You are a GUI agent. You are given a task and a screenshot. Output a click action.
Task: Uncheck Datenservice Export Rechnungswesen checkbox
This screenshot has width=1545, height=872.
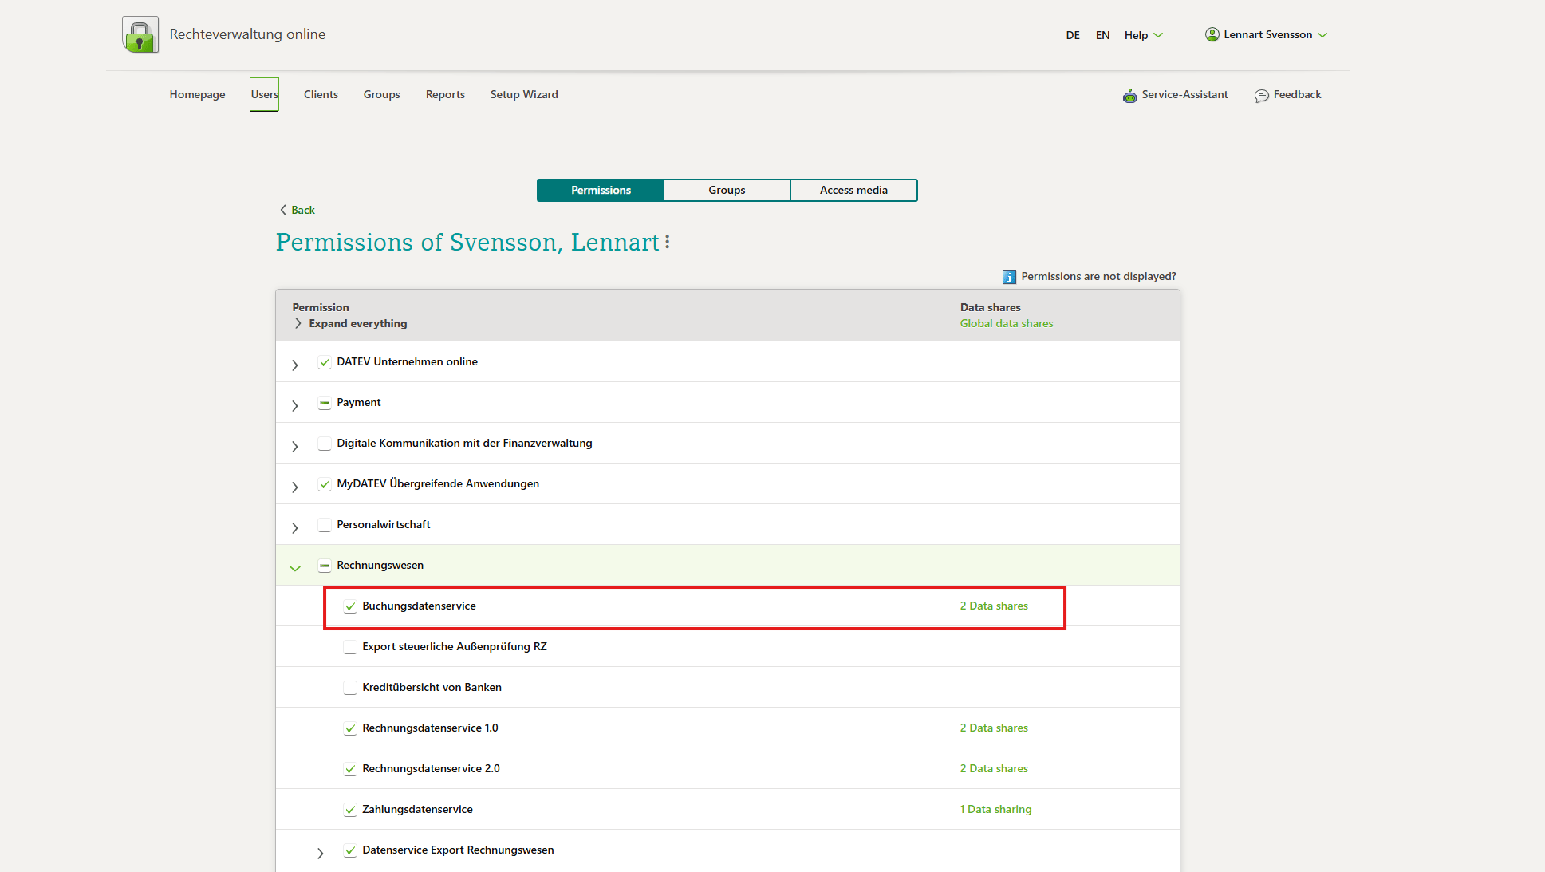pos(350,850)
